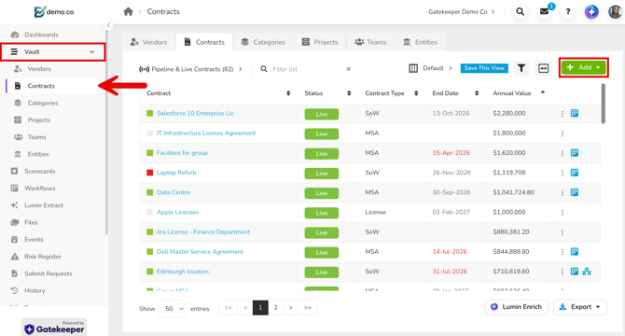Open the green Add dropdown button
This screenshot has width=625, height=336.
(584, 68)
